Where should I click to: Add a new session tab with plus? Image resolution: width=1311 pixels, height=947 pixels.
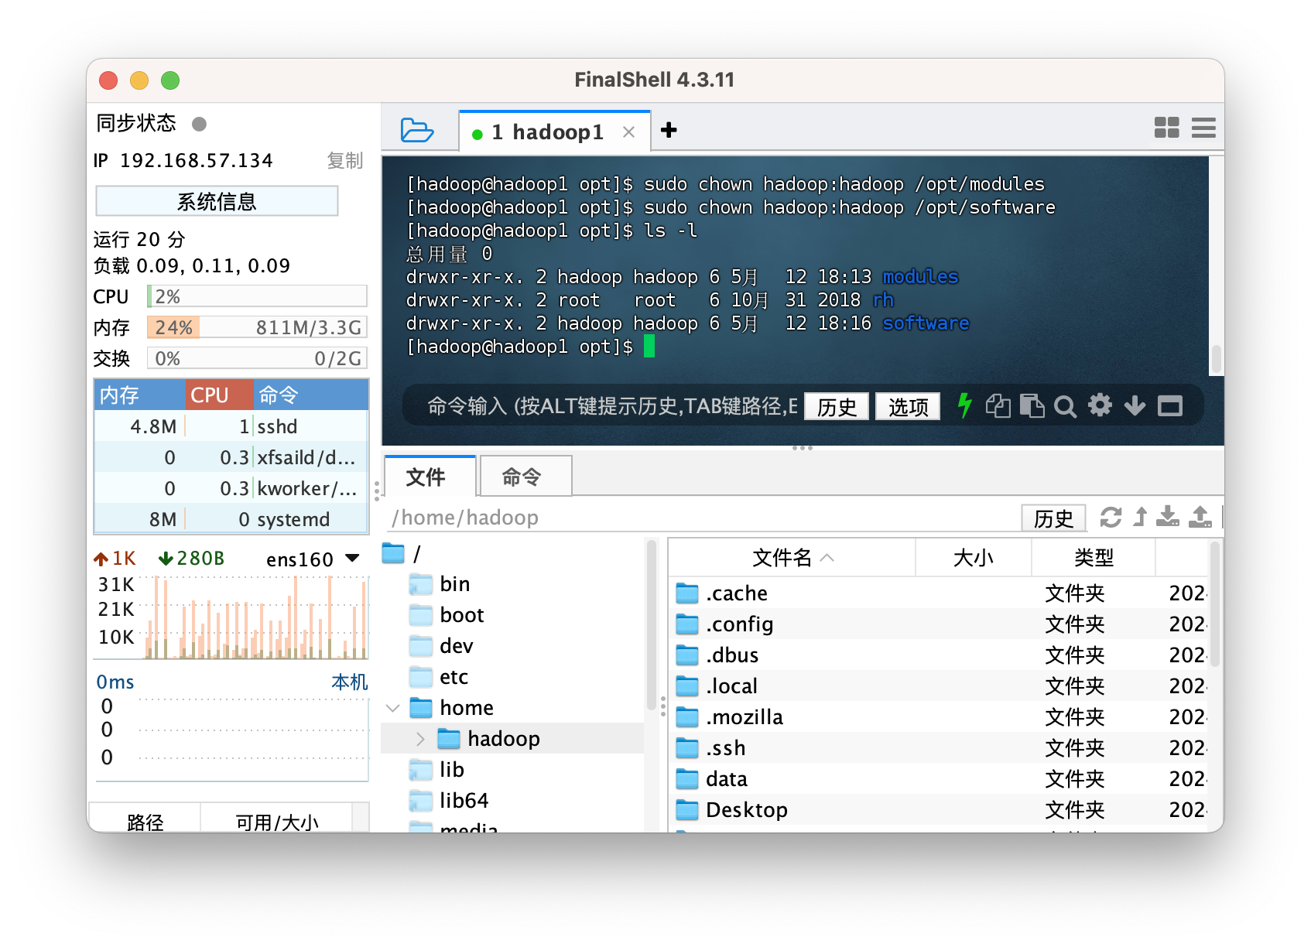pyautogui.click(x=669, y=130)
